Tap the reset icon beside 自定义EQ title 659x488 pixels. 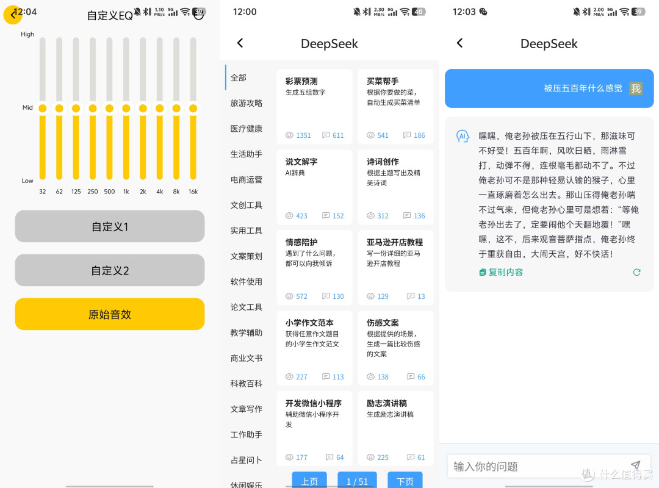click(199, 15)
